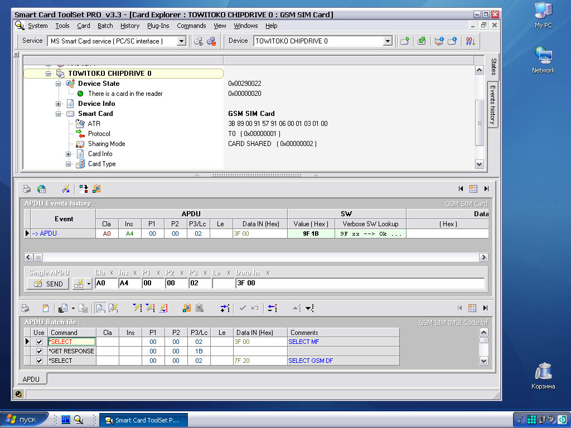This screenshot has width=571, height=428.
Task: Toggle Use checkbox for SELECT GSM DF row
Action: point(39,361)
